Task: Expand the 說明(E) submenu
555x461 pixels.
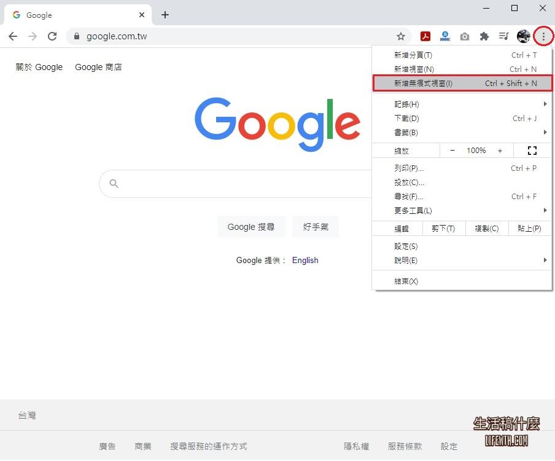Action: (x=462, y=261)
